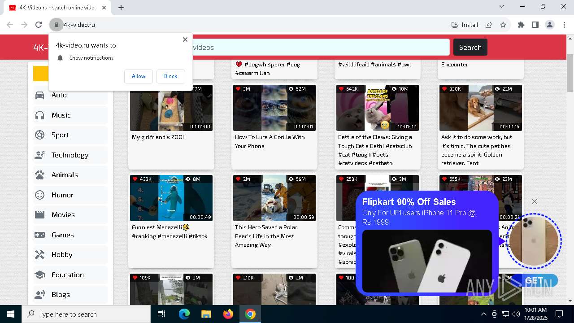Open My girlfriend's ZOO video thumbnail
The height and width of the screenshot is (323, 574).
click(x=171, y=108)
